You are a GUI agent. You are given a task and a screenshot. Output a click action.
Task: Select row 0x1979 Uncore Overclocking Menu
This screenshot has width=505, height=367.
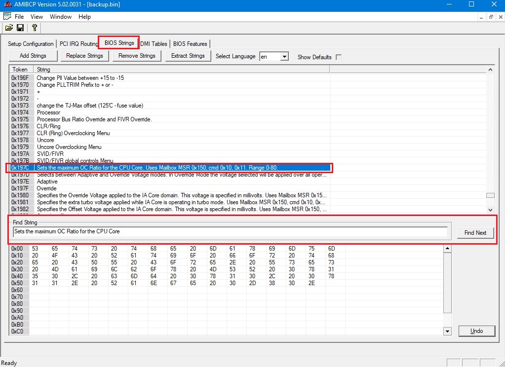pos(170,147)
